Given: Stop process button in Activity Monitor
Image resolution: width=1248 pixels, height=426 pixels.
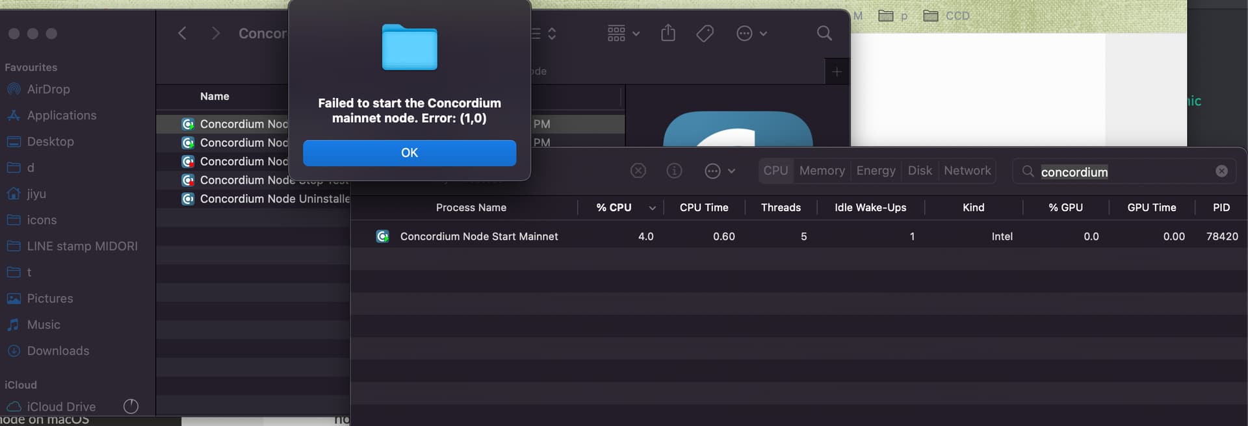Looking at the screenshot, I should click(x=638, y=171).
